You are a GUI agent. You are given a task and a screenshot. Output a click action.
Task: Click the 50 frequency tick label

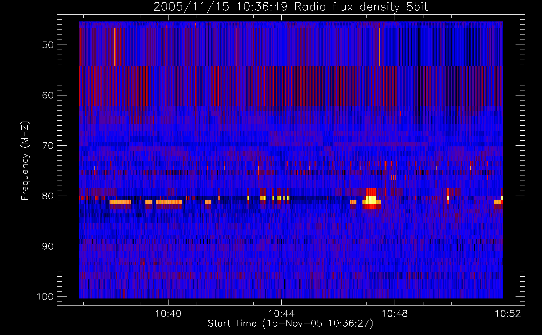48,45
